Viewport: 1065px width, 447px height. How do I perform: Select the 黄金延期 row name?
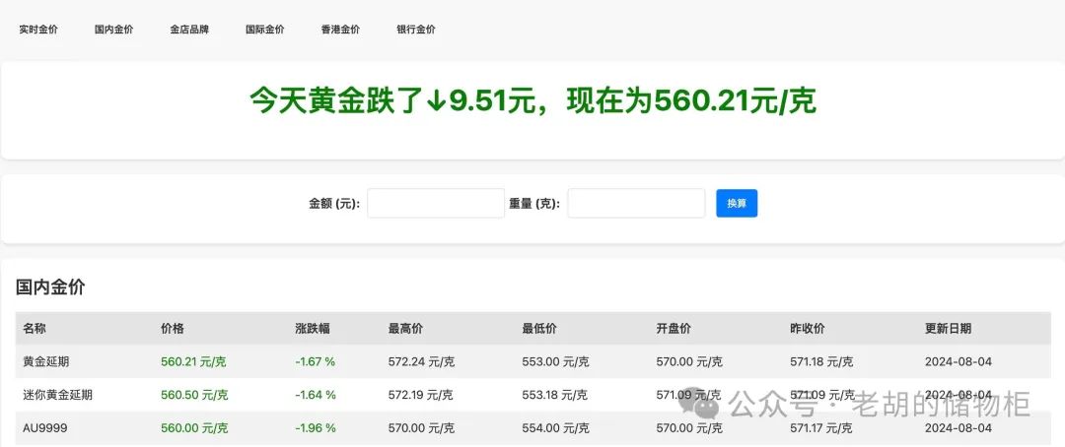pyautogui.click(x=46, y=361)
